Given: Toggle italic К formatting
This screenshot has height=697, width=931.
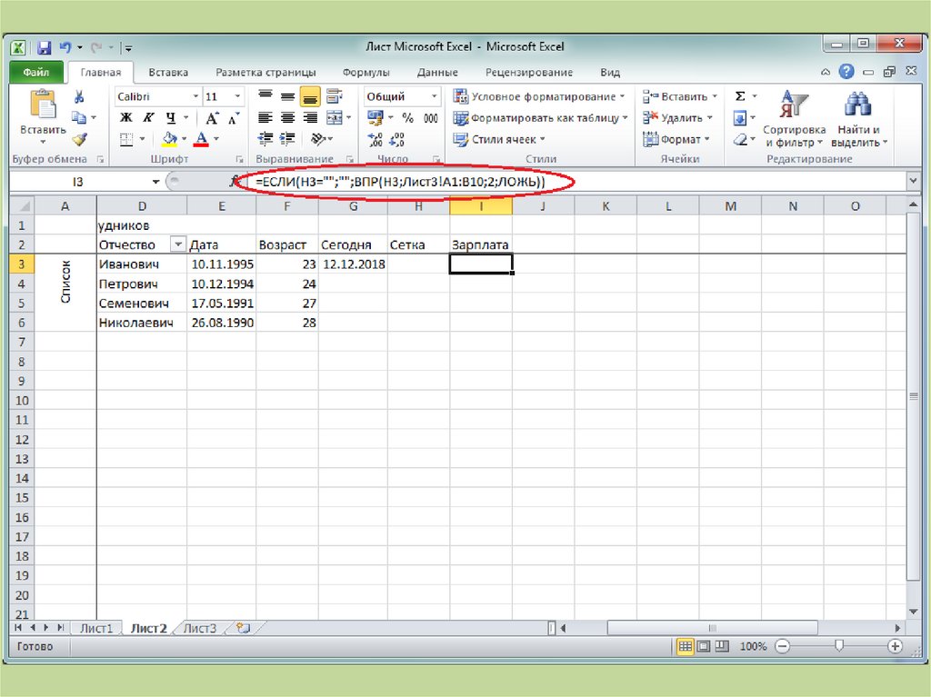Looking at the screenshot, I should [x=148, y=118].
